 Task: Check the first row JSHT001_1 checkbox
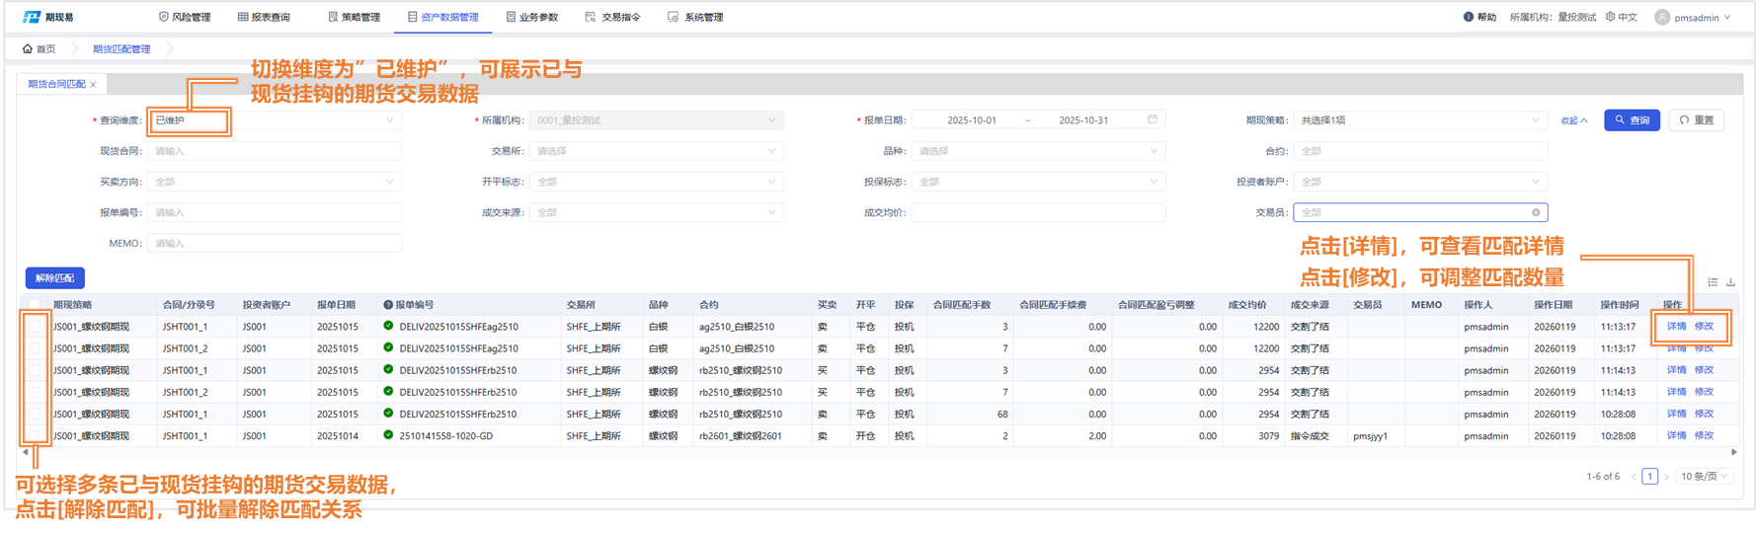click(35, 327)
